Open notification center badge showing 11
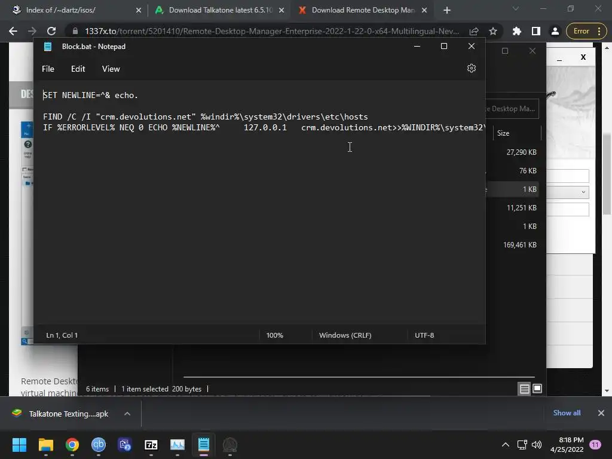This screenshot has height=459, width=612. (595, 445)
